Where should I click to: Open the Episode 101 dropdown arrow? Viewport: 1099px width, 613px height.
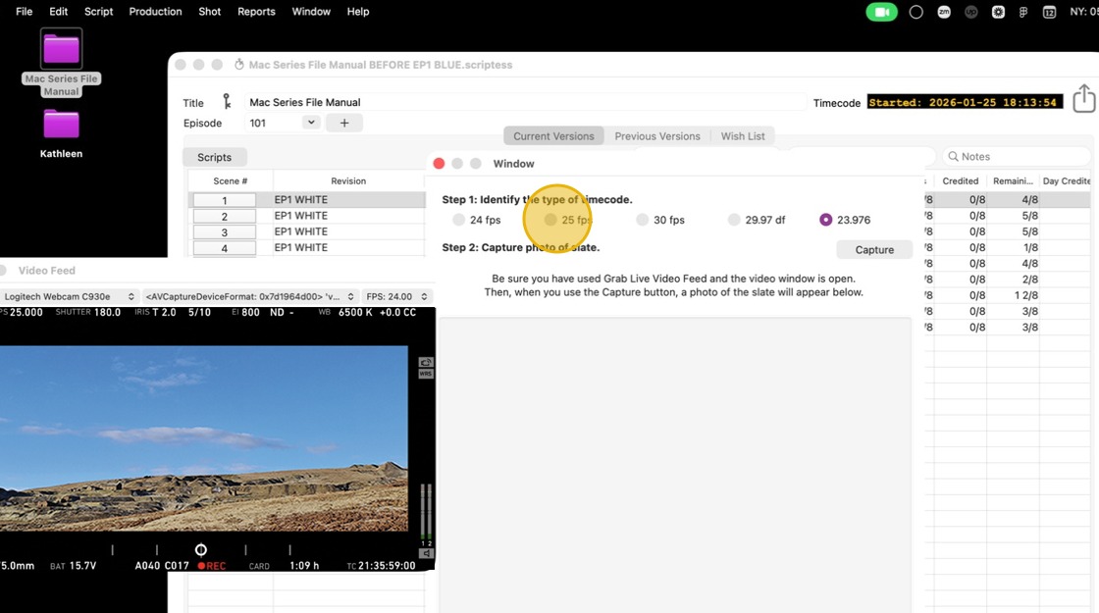(x=310, y=123)
